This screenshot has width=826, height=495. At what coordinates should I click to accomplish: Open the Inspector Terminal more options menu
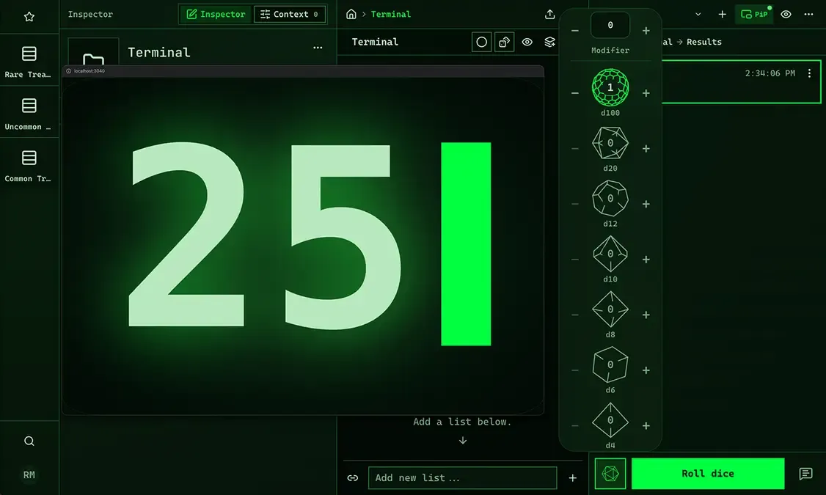(x=318, y=48)
